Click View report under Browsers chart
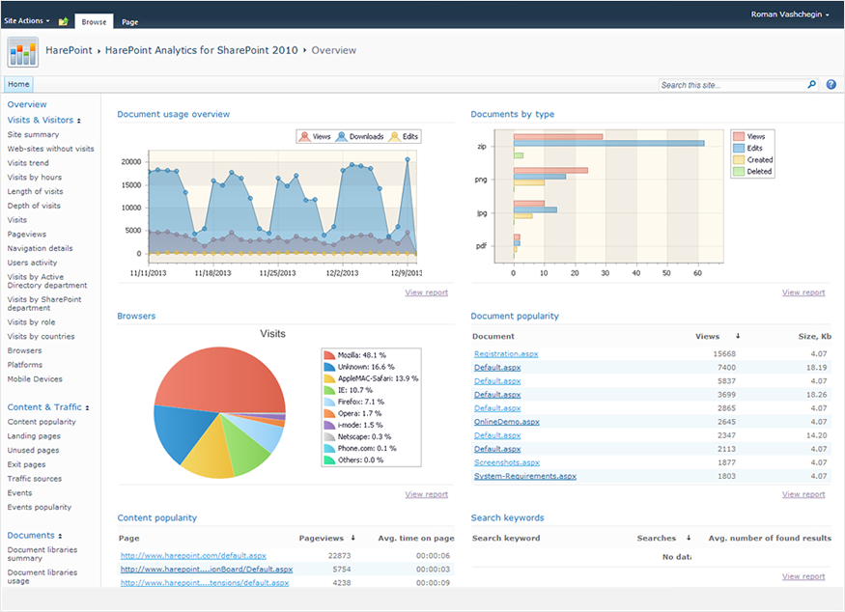845x612 pixels. click(426, 494)
